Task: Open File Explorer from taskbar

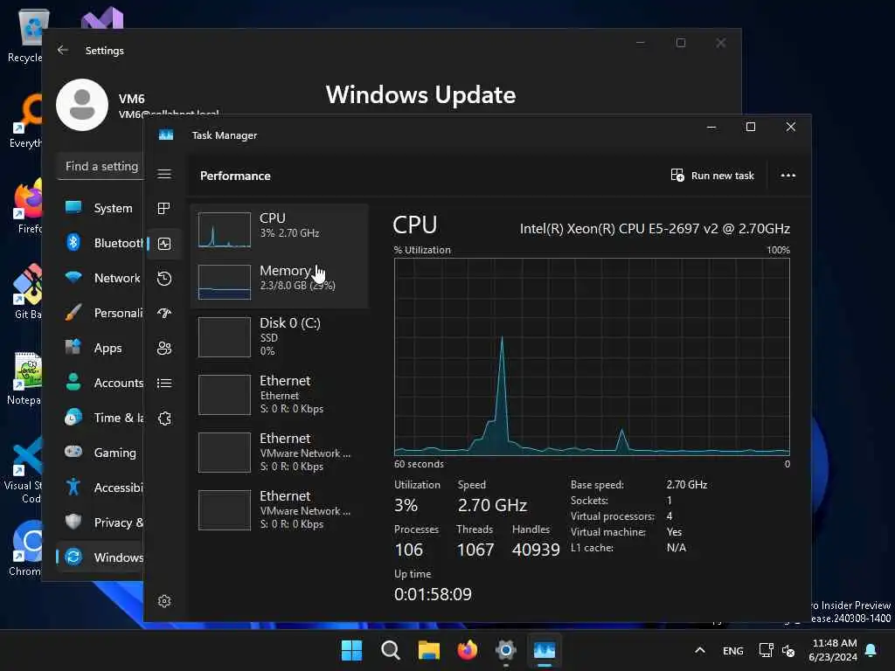Action: point(428,650)
